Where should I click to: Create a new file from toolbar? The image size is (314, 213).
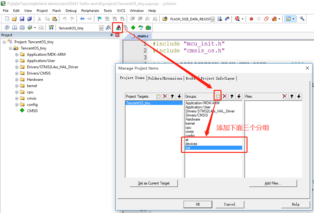[x=7, y=19]
